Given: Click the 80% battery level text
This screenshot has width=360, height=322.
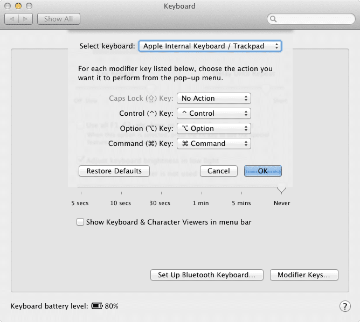Looking at the screenshot, I should pyautogui.click(x=112, y=306).
